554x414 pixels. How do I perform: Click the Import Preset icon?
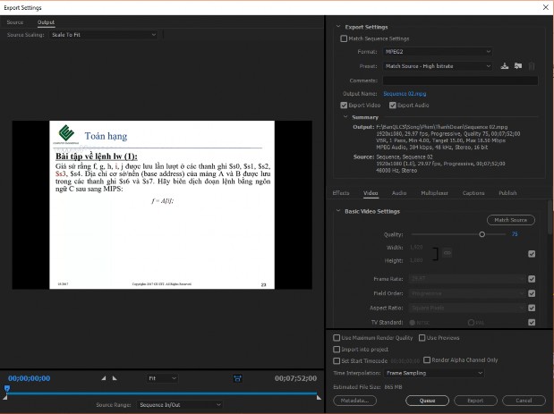[x=518, y=66]
